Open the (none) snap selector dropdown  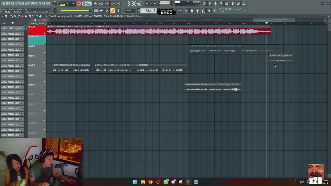[x=130, y=11]
